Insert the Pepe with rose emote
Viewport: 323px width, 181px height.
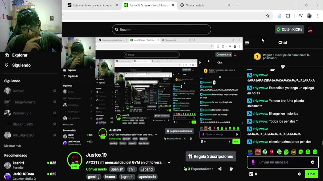click(250, 152)
